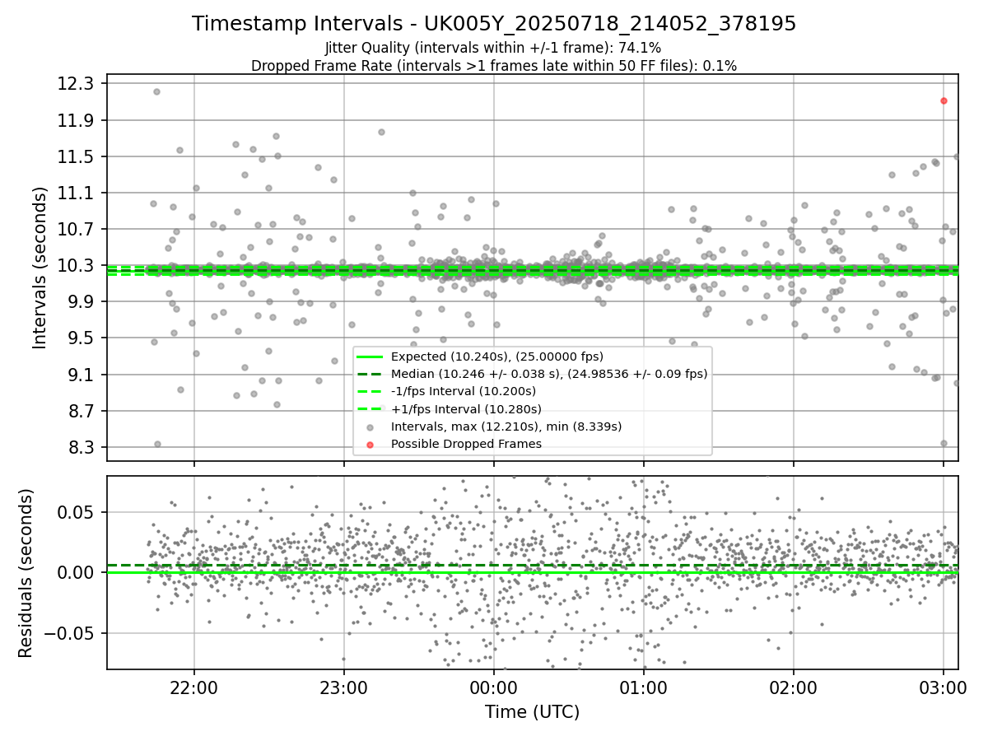Click the '−0.05' residuals tick label
The height and width of the screenshot is (741, 988).
coord(71,633)
